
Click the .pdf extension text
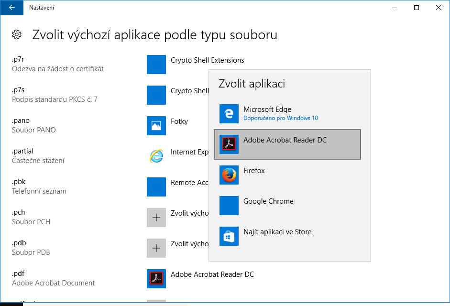18,273
